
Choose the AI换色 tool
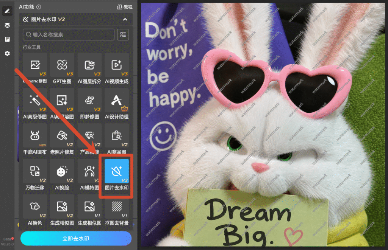[x=34, y=210]
